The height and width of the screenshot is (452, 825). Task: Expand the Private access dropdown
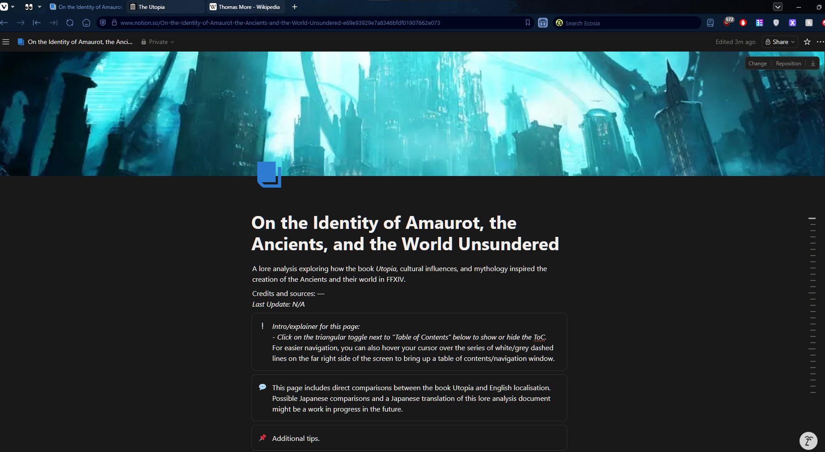[x=158, y=42]
